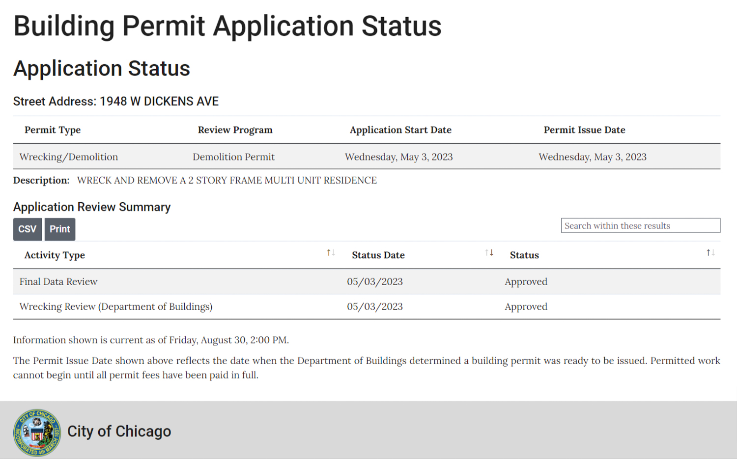Click the Permit Issue Date header

click(x=584, y=130)
